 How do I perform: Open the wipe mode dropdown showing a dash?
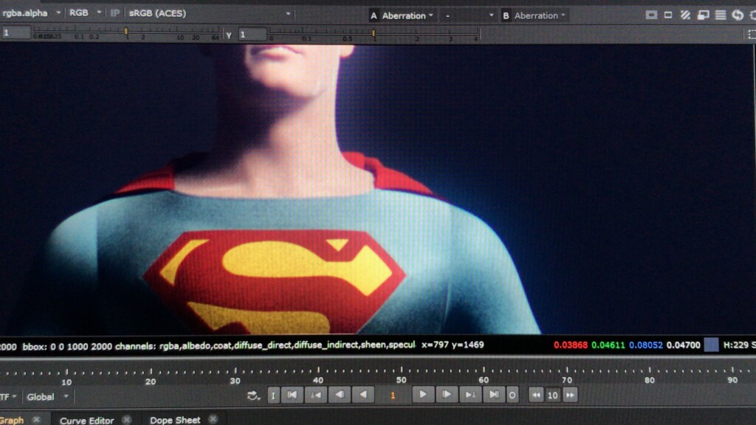pos(469,15)
